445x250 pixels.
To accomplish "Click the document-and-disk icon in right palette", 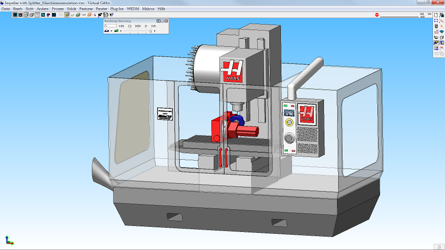I will (x=436, y=48).
